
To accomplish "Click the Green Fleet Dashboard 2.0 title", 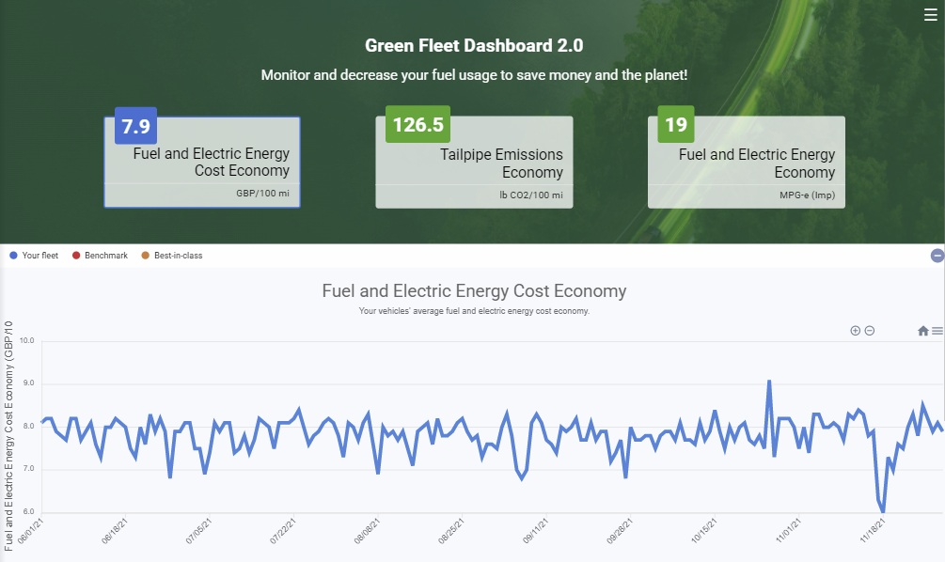I will coord(473,44).
